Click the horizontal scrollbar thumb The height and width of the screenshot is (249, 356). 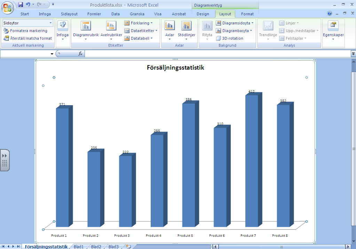tap(282, 247)
